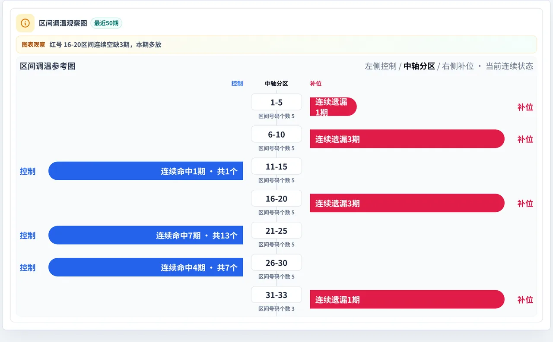Click the blue 控制 column header
553x342 pixels.
[x=237, y=84]
